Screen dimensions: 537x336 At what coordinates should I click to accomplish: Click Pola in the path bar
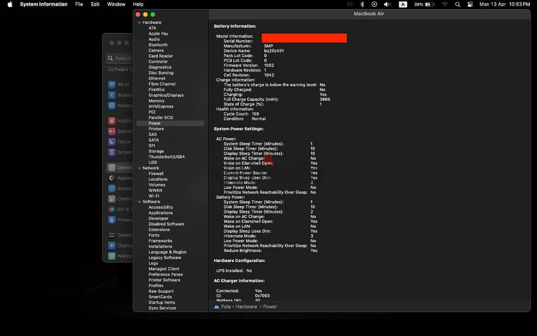[225, 307]
